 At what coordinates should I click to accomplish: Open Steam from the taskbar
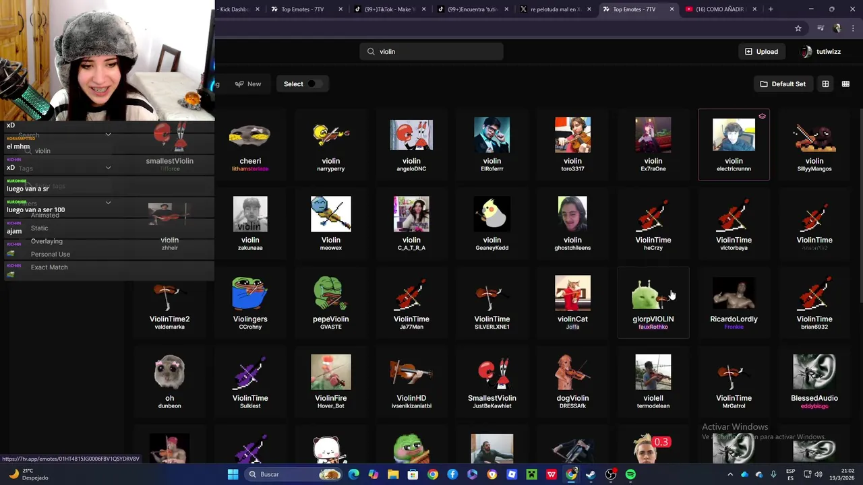tap(591, 474)
